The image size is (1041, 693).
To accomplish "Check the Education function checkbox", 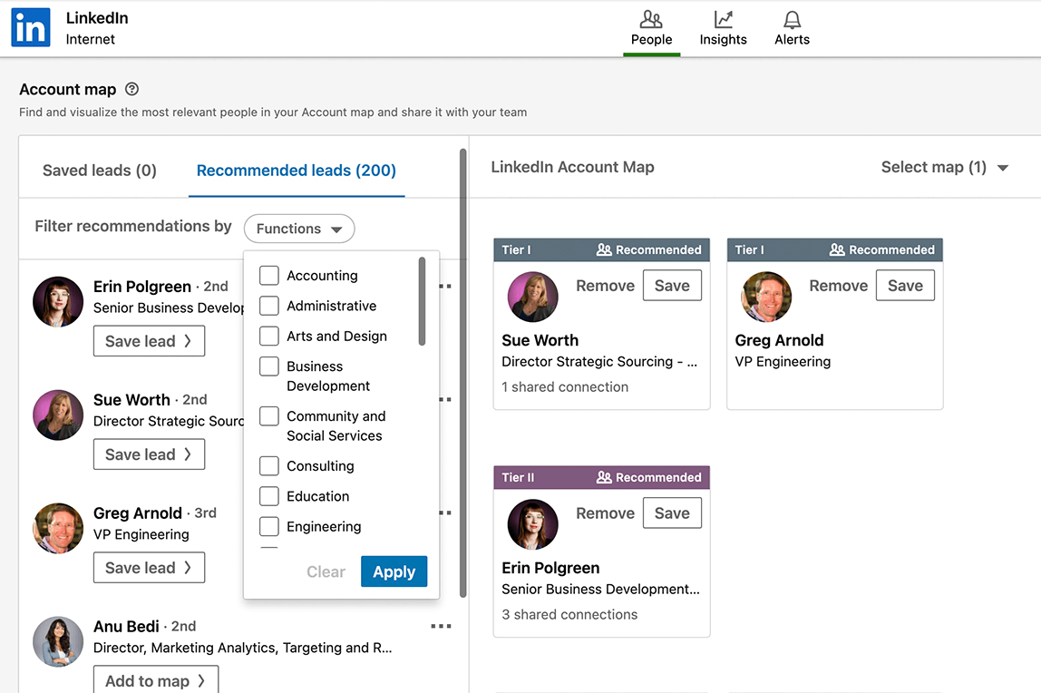I will [x=269, y=496].
